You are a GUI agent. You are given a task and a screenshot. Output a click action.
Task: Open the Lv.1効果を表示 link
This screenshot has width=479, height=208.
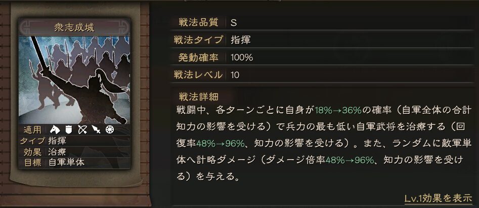[439, 198]
